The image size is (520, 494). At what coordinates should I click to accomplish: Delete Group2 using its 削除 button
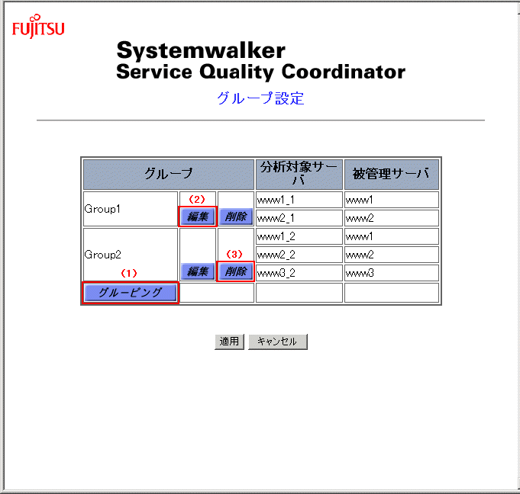pyautogui.click(x=235, y=271)
